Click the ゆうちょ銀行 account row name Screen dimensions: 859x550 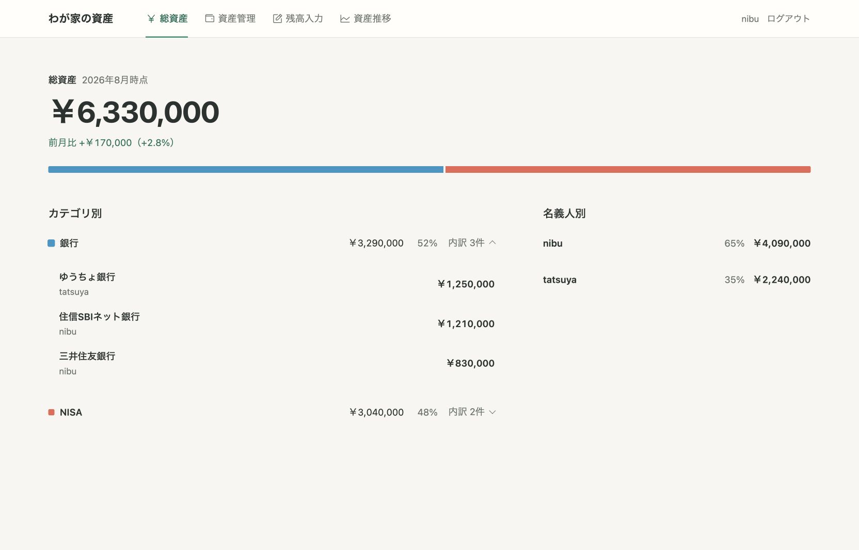87,277
